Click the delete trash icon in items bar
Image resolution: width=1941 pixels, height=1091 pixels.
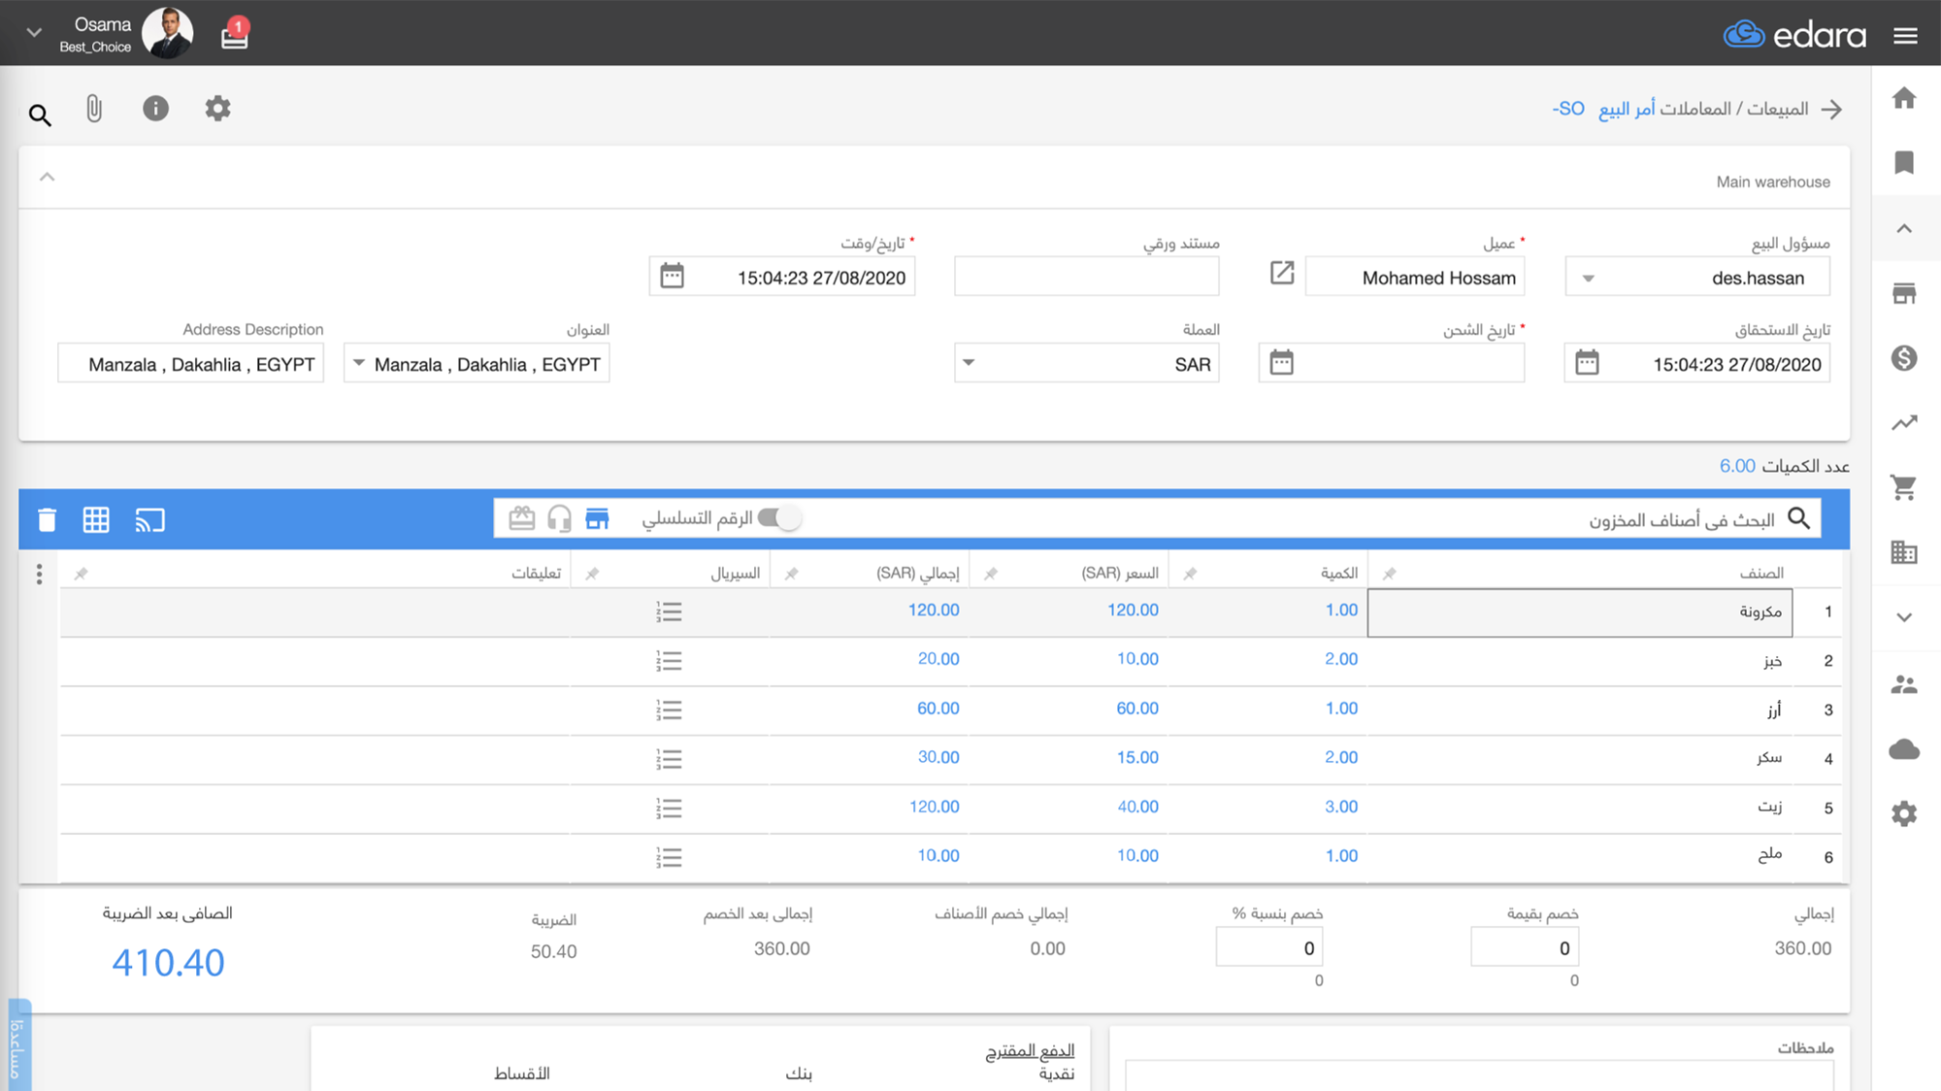[x=47, y=520]
